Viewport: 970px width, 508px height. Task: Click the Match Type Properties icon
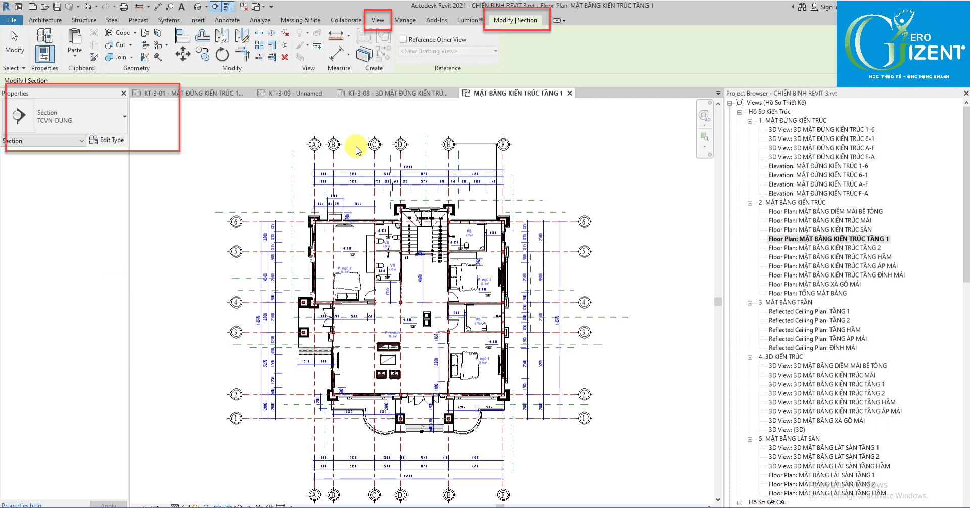(94, 57)
